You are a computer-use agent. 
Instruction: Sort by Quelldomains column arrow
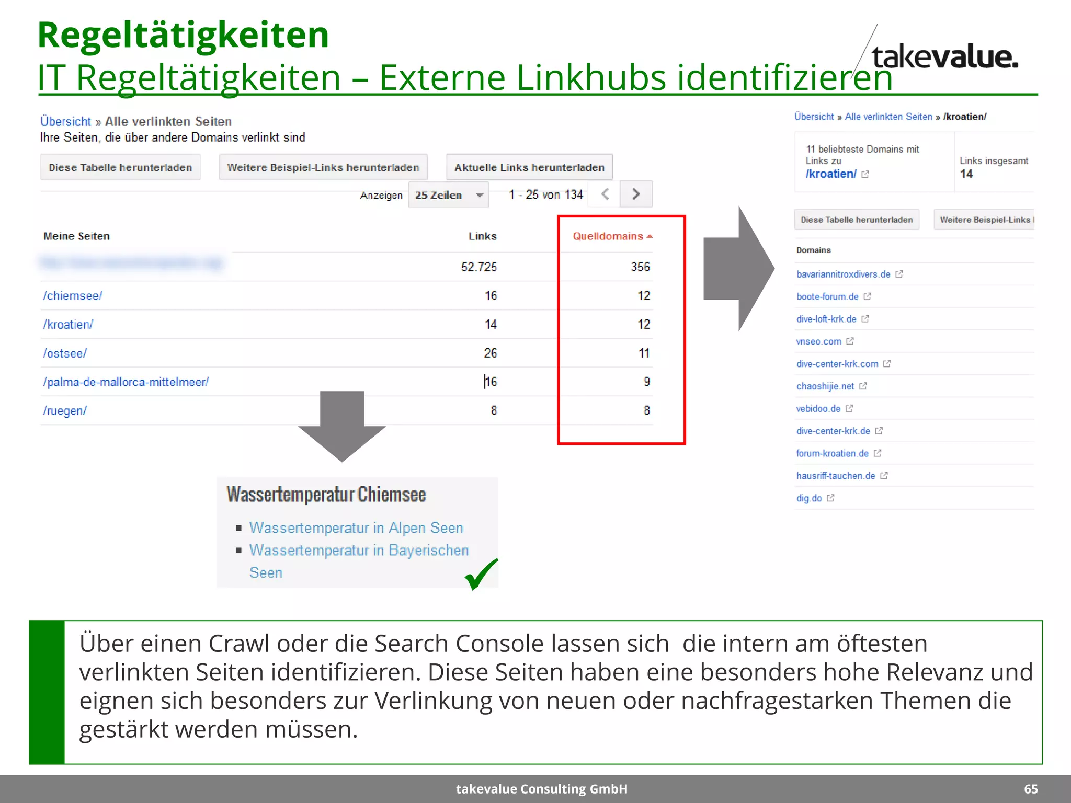point(650,236)
